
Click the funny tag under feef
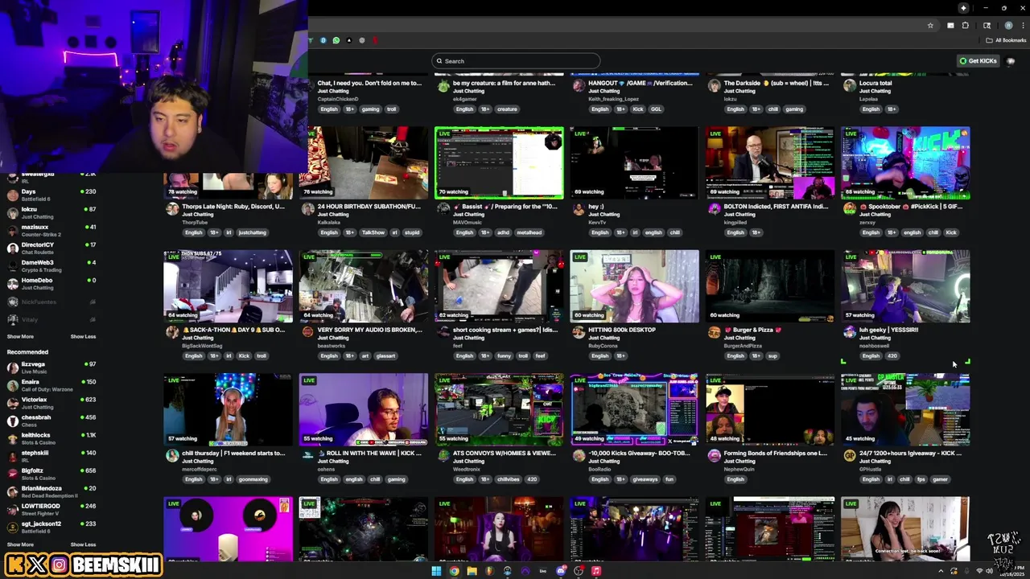point(504,355)
